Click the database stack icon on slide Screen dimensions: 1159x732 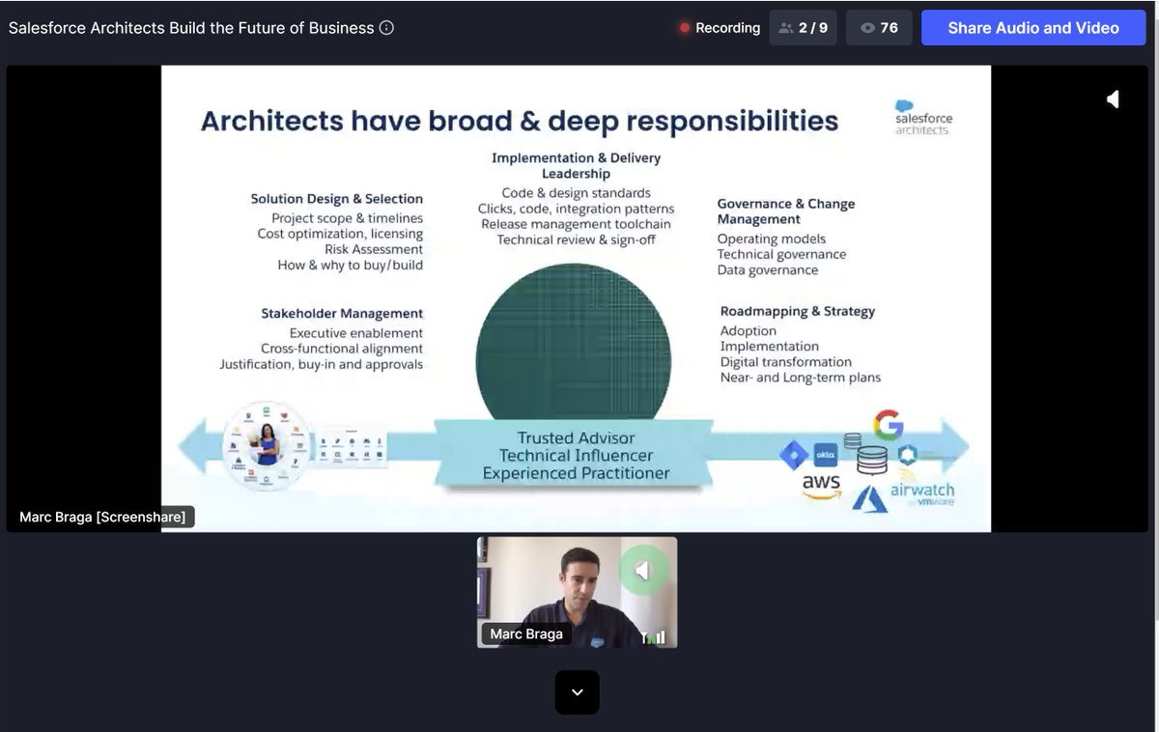tap(871, 459)
